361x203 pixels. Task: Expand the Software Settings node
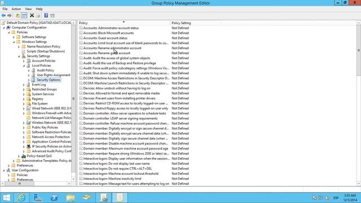(x=14, y=37)
